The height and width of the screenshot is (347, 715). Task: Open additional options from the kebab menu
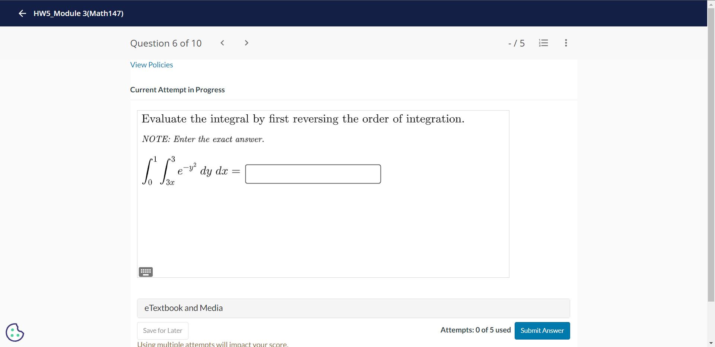click(x=565, y=43)
